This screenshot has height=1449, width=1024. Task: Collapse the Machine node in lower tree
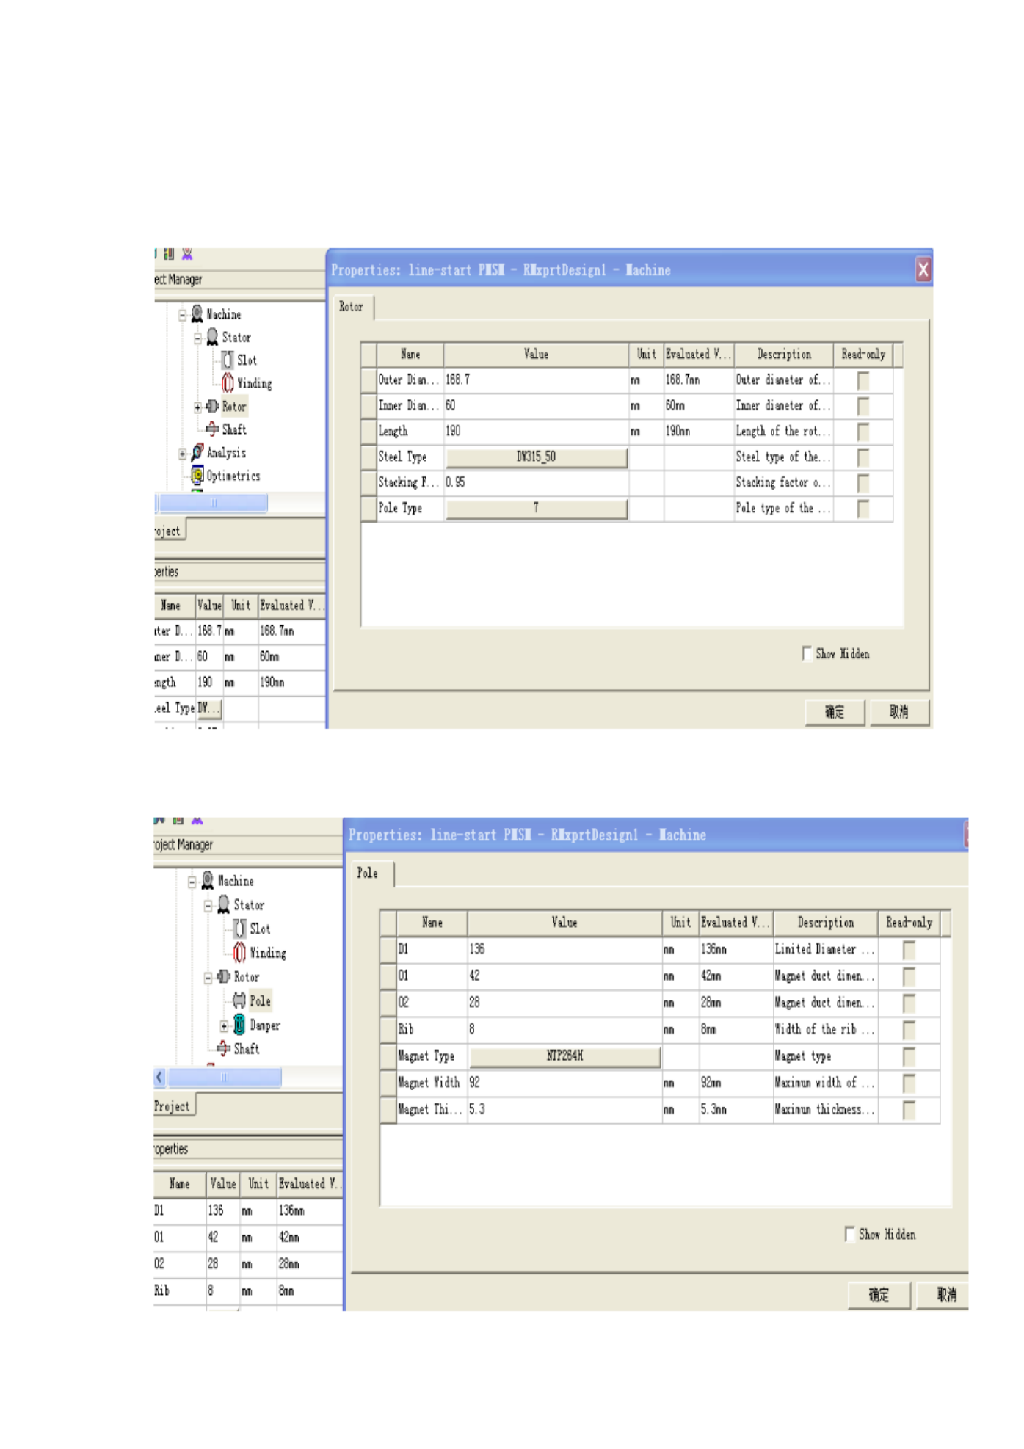(x=192, y=882)
